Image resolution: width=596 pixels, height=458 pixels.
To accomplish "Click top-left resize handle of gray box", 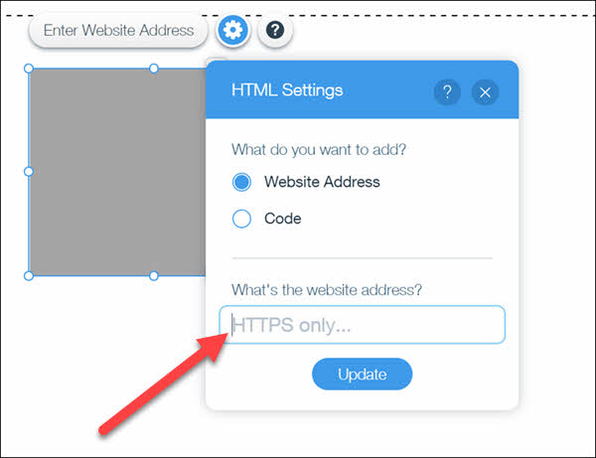I will [x=29, y=69].
